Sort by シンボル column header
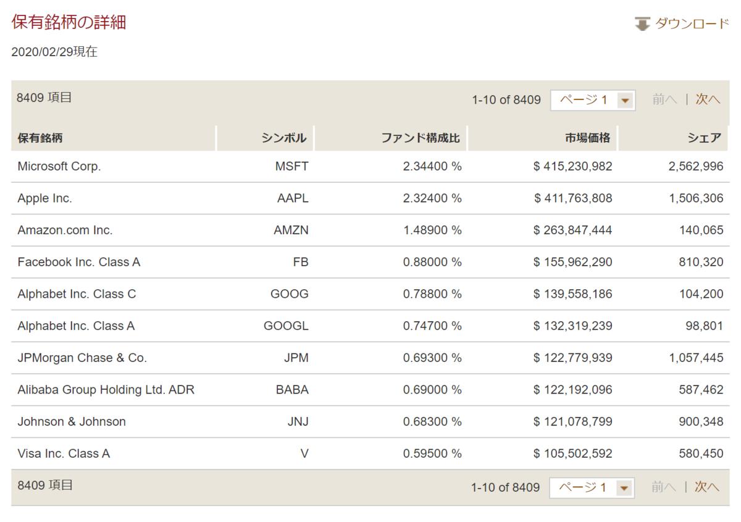Viewport: 741px width, 522px height. click(283, 138)
